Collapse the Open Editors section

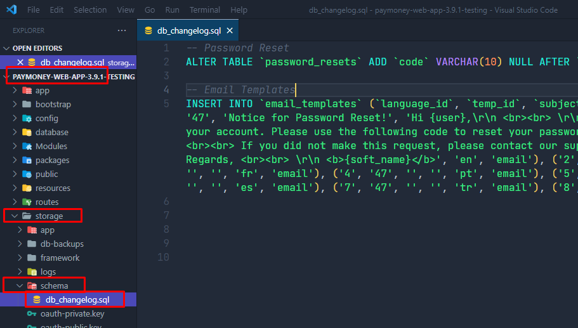pos(6,48)
